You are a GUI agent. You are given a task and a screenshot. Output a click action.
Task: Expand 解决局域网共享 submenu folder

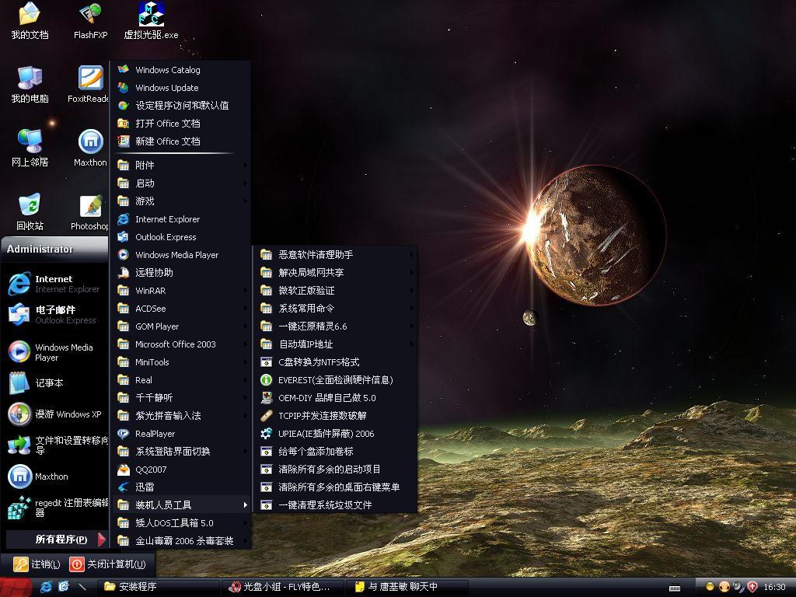coord(335,273)
